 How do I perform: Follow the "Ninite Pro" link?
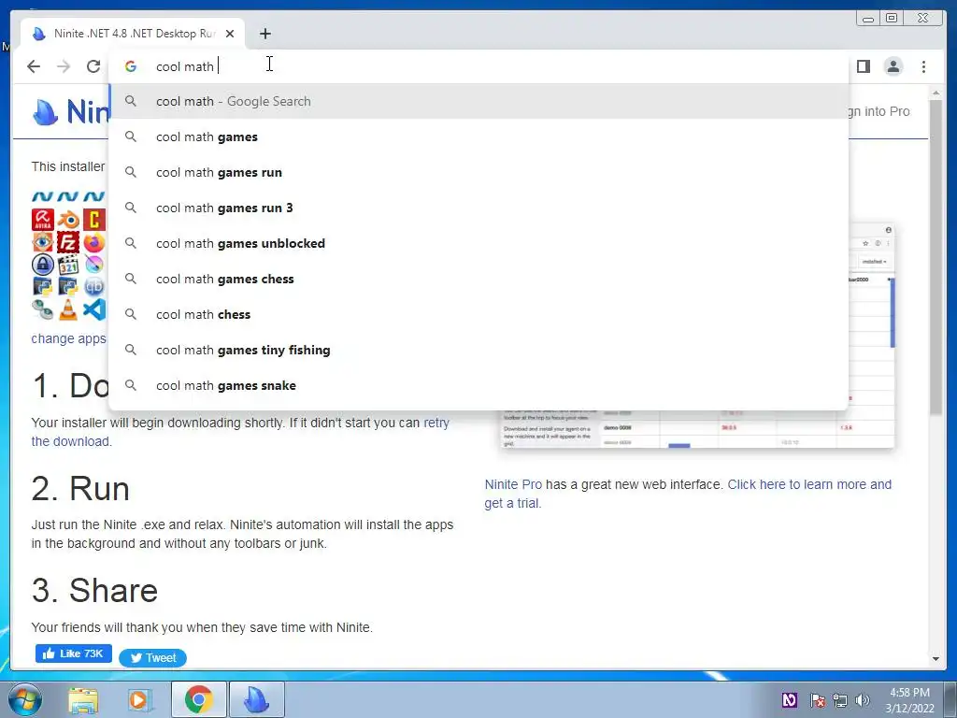pos(513,484)
